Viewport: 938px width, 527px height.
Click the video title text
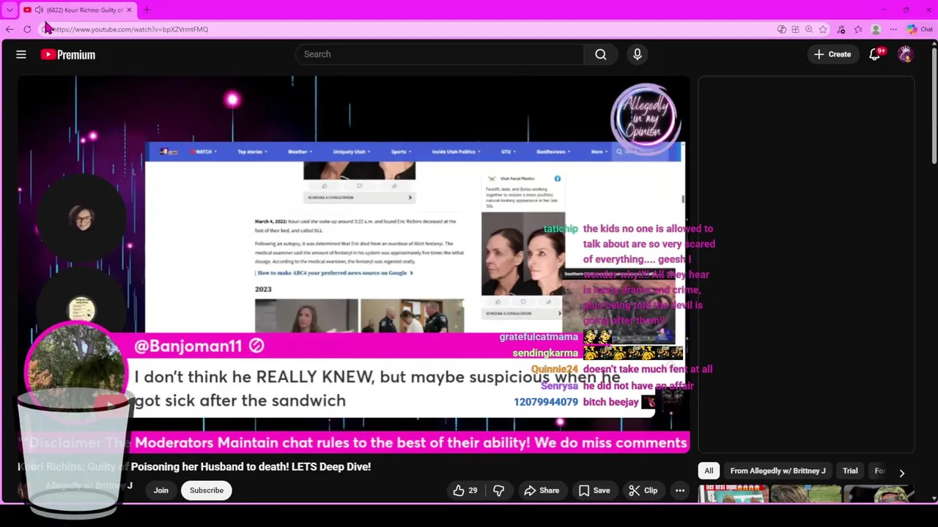(x=194, y=466)
